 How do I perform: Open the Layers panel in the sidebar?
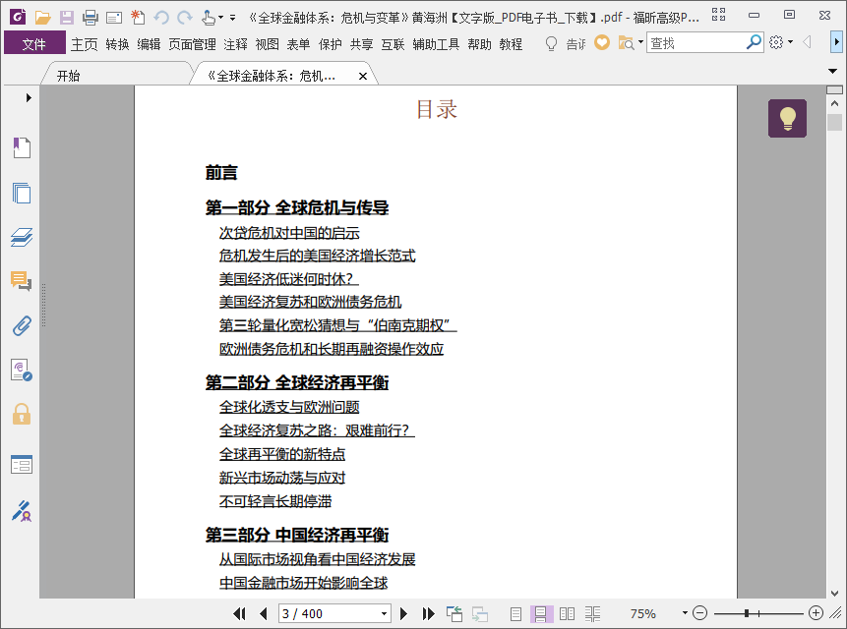click(x=22, y=237)
